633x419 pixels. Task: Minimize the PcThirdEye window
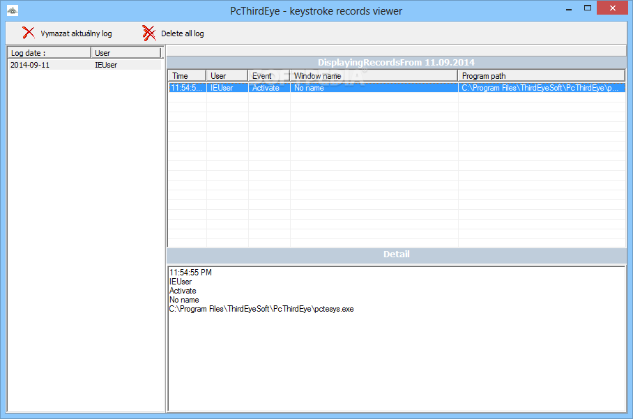pyautogui.click(x=569, y=8)
